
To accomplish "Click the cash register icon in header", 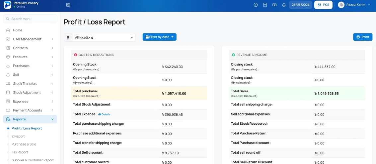I will tap(274, 5).
